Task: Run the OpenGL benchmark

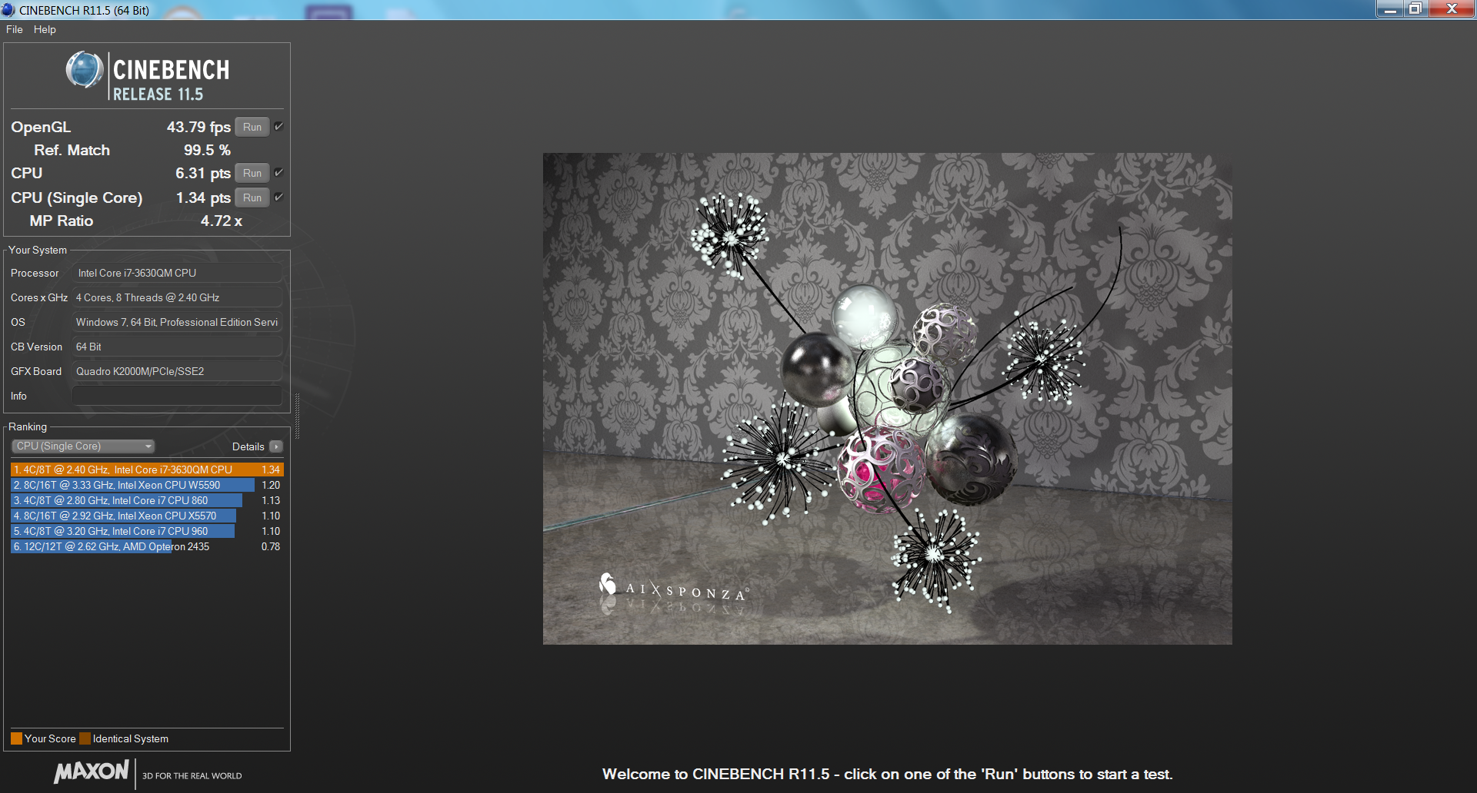Action: click(252, 127)
